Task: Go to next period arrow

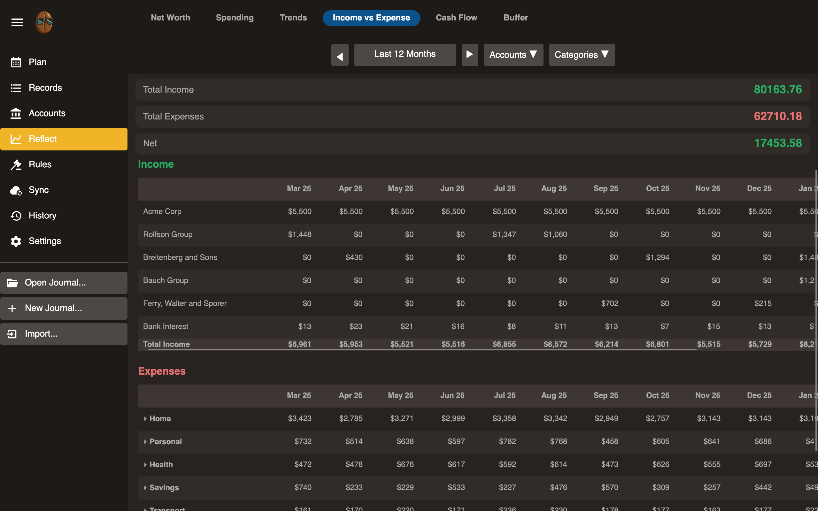Action: pos(469,54)
